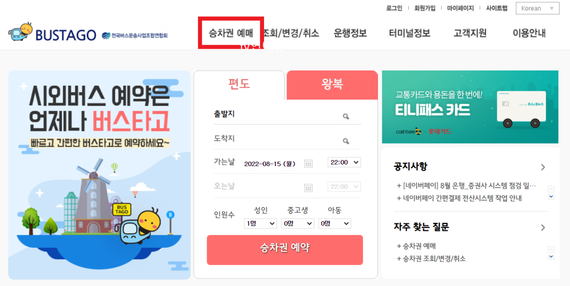Click the BUSTAGO logo

point(52,33)
